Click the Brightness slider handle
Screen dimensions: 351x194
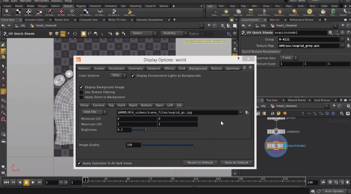point(146,130)
